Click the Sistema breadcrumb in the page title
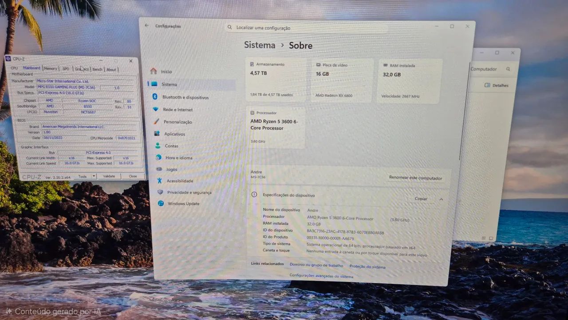 tap(260, 45)
